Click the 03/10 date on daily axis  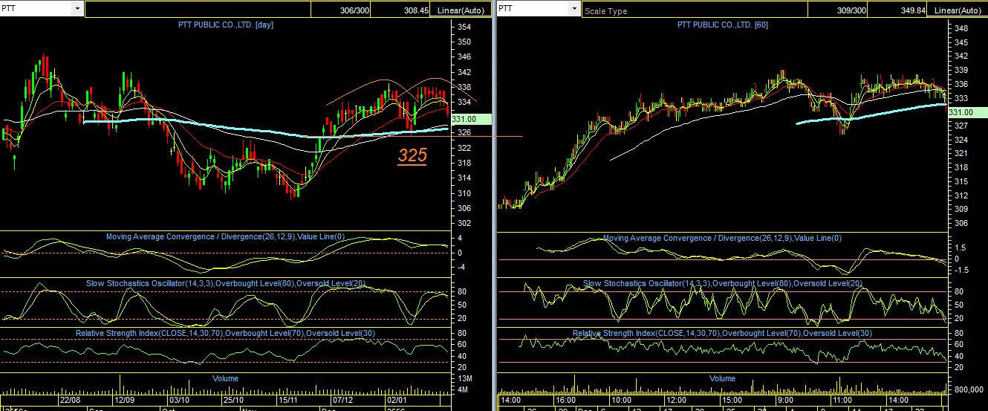point(180,400)
